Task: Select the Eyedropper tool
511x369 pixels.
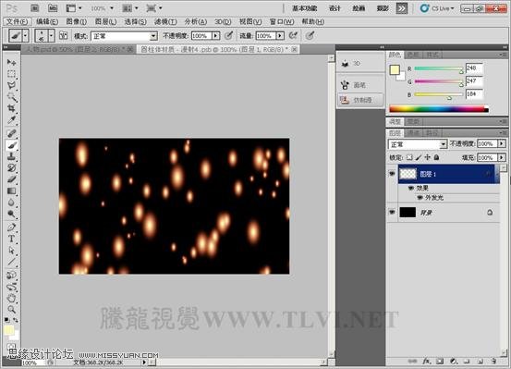Action: 11,120
